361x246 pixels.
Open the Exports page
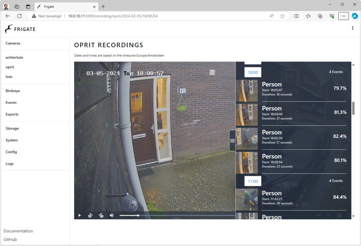pos(12,114)
